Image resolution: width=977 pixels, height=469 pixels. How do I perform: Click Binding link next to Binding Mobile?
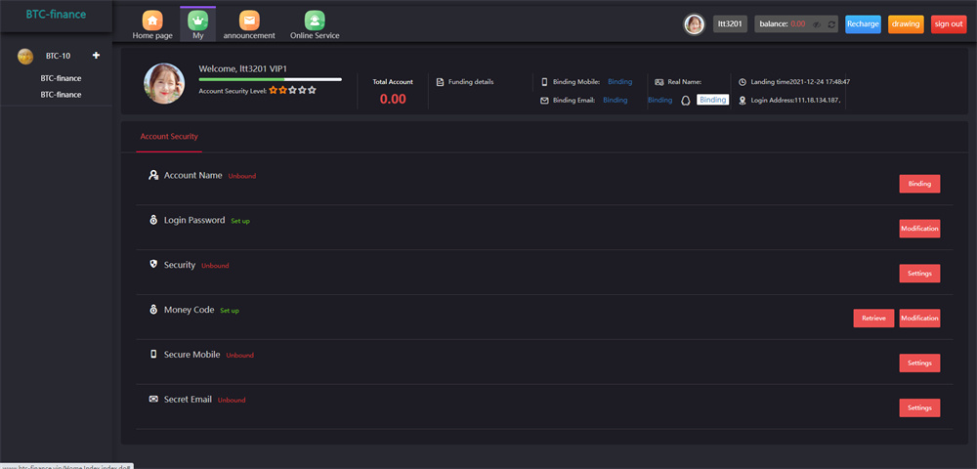click(619, 82)
